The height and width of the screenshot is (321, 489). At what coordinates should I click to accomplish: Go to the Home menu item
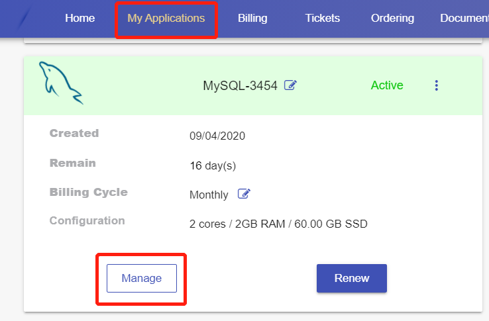(x=80, y=19)
